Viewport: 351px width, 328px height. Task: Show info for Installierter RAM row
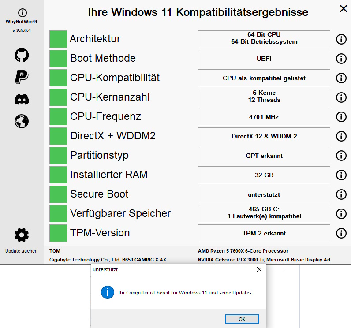341,175
